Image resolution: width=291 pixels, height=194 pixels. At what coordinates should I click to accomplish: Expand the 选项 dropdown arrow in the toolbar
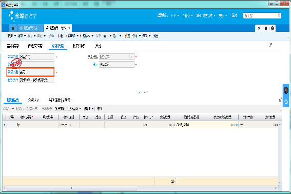click(x=149, y=35)
